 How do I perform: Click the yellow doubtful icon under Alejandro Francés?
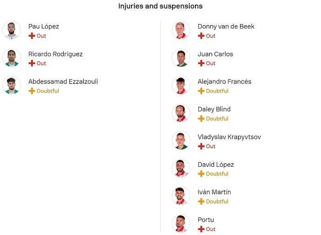(x=201, y=91)
